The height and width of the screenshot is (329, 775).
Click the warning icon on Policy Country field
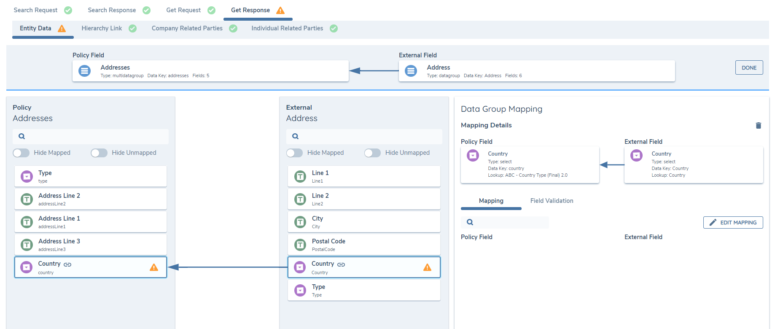point(154,267)
